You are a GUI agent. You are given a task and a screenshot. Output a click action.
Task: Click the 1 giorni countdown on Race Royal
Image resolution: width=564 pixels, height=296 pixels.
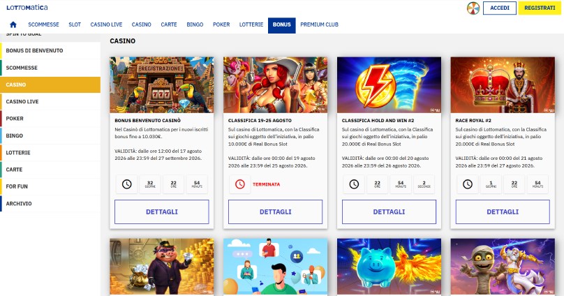click(x=491, y=184)
